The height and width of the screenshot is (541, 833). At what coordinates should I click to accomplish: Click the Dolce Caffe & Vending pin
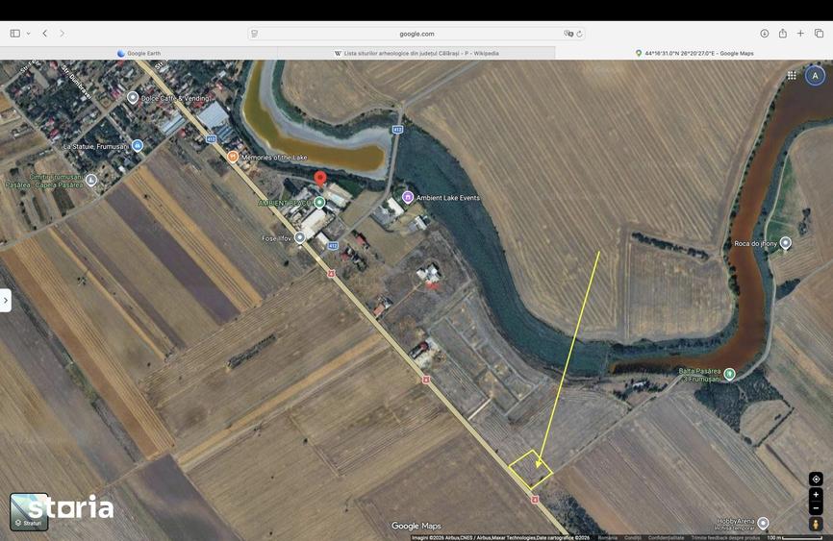(x=133, y=98)
